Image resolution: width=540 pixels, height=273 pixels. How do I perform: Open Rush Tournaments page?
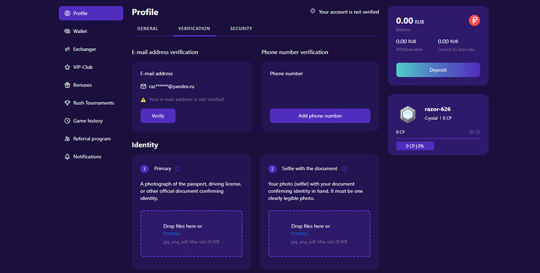pos(93,103)
